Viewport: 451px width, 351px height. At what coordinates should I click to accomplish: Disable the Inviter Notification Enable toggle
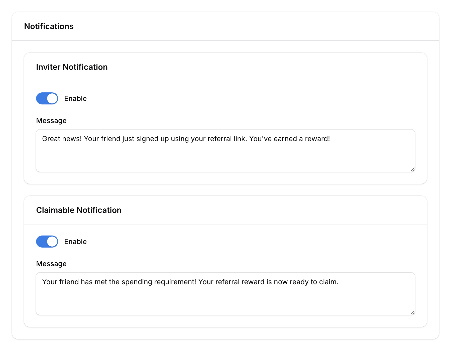pyautogui.click(x=47, y=98)
